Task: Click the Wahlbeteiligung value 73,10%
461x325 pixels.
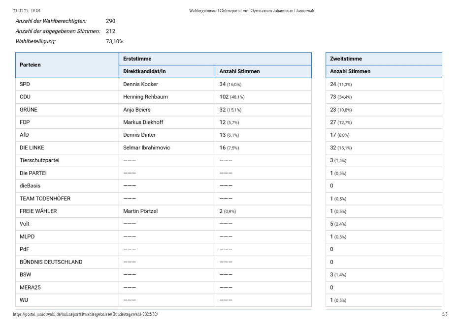Action: click(114, 41)
